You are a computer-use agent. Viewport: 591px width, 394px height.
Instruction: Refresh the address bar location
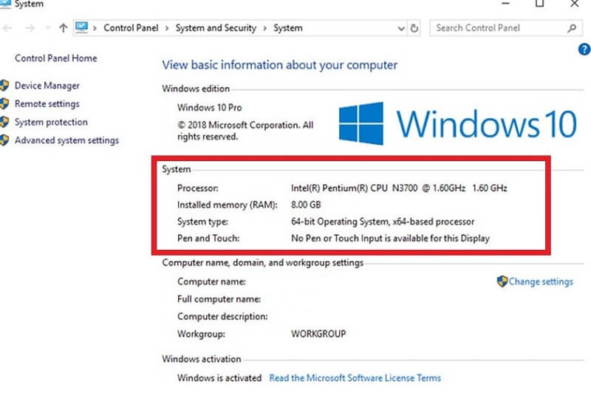(415, 28)
